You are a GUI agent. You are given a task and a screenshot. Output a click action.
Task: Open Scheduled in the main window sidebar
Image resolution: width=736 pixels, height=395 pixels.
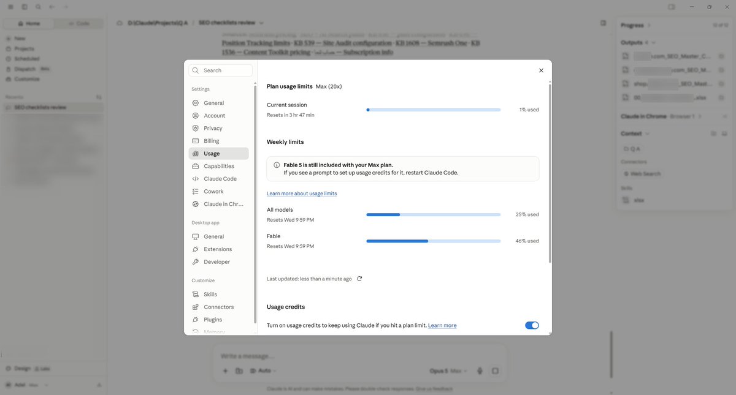(26, 59)
